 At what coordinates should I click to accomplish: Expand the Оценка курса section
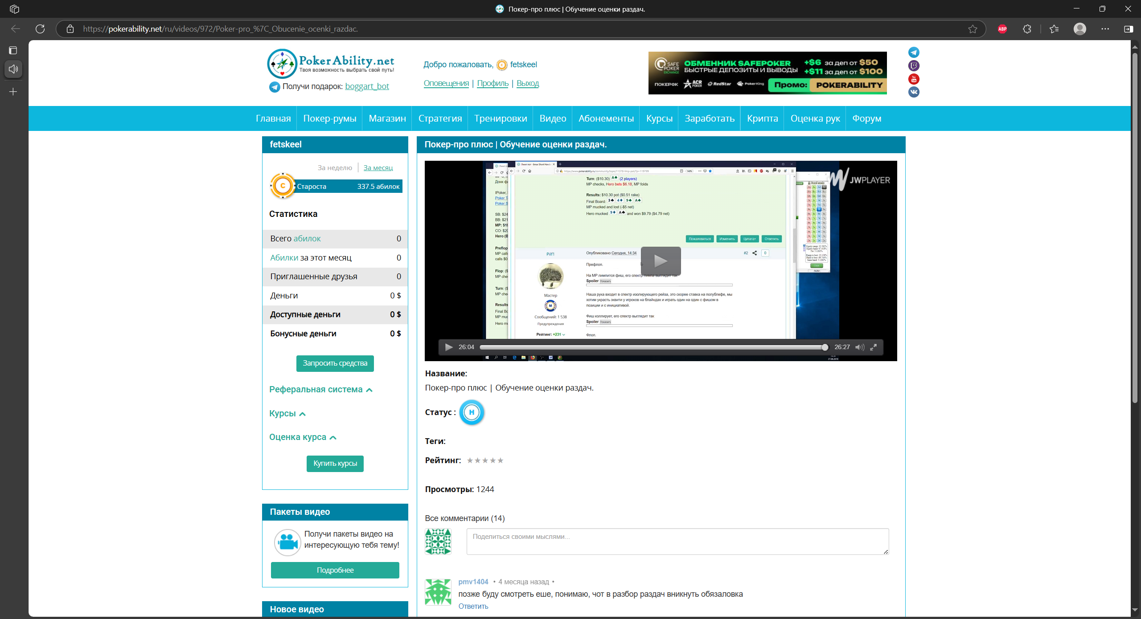(x=303, y=437)
